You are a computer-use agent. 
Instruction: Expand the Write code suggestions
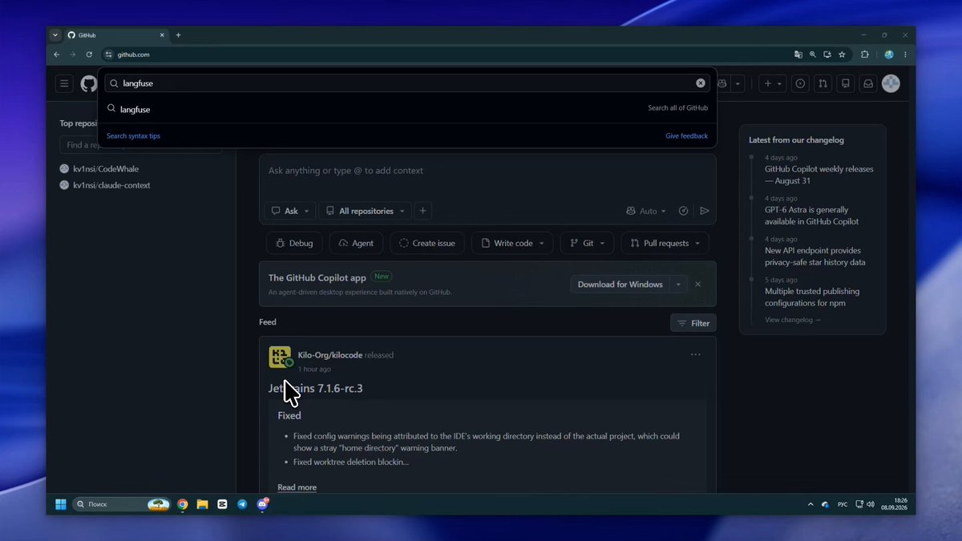(x=511, y=243)
